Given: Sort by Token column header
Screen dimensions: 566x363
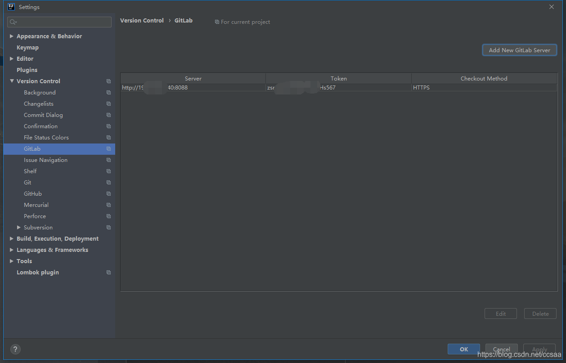Looking at the screenshot, I should tap(338, 78).
